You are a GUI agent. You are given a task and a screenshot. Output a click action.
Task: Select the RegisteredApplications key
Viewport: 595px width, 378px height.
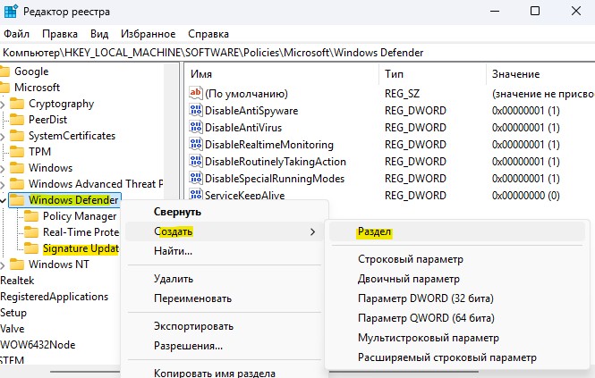coord(55,297)
